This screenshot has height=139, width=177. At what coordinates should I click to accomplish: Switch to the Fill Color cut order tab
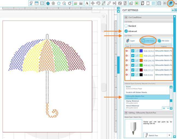click(163, 41)
